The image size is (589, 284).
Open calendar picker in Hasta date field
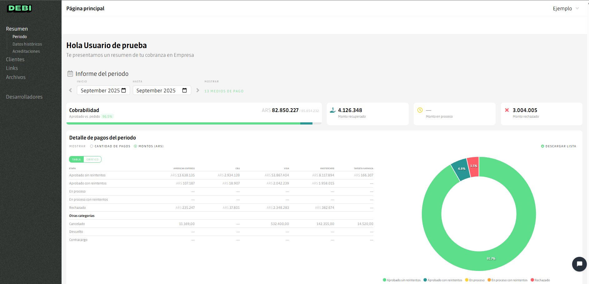pos(185,91)
